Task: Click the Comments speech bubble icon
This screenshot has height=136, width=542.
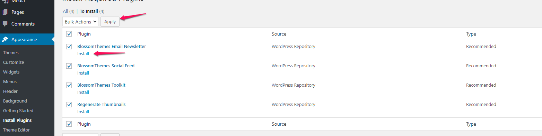Action: [x=5, y=24]
